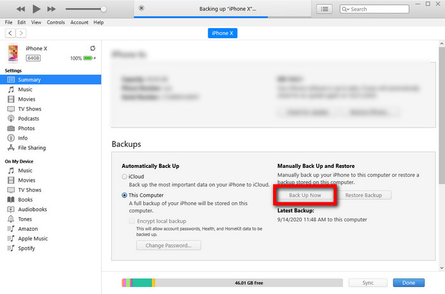The width and height of the screenshot is (445, 294).
Task: Open Music under On My Device
Action: click(x=25, y=171)
